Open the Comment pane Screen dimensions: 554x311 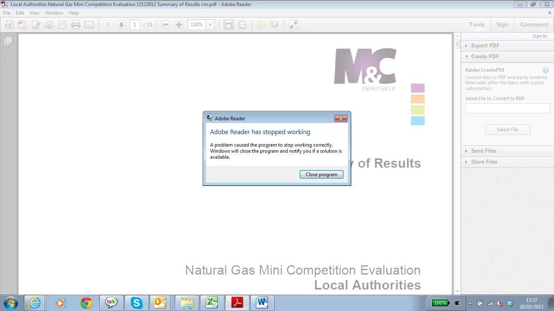pos(534,25)
